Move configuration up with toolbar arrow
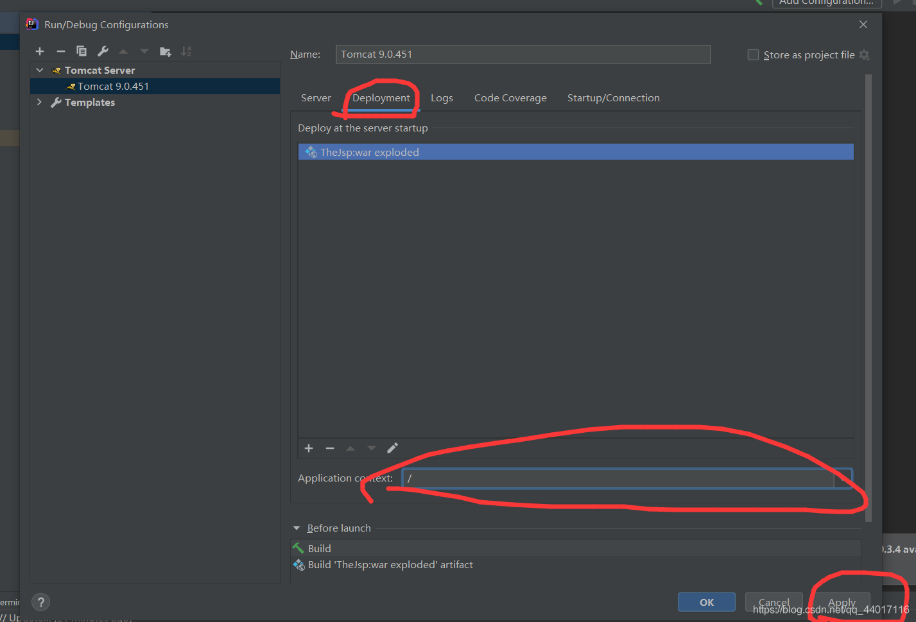916x622 pixels. tap(123, 51)
